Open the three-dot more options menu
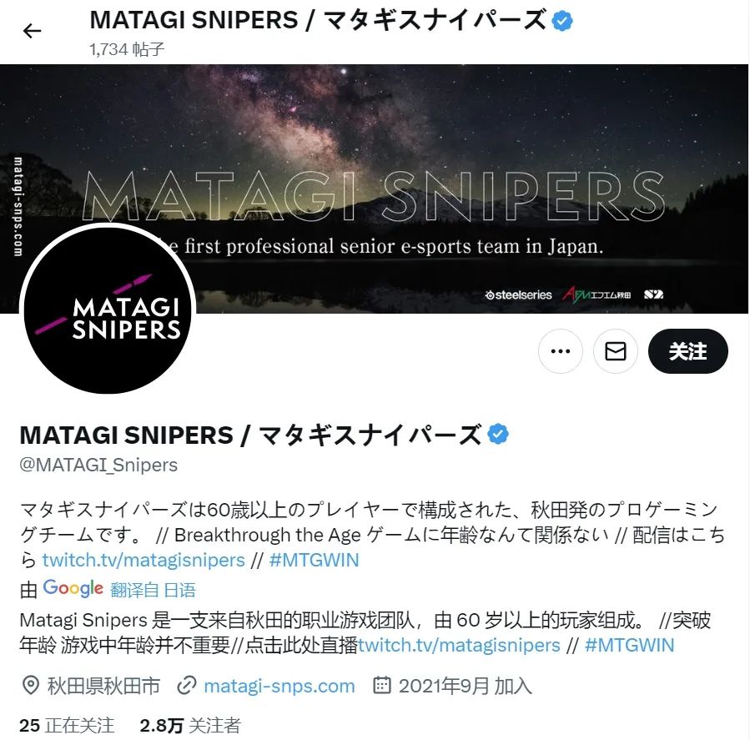This screenshot has width=750, height=740. pos(560,351)
